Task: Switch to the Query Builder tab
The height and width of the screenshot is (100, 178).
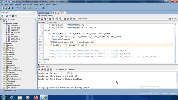Action: 52,22
